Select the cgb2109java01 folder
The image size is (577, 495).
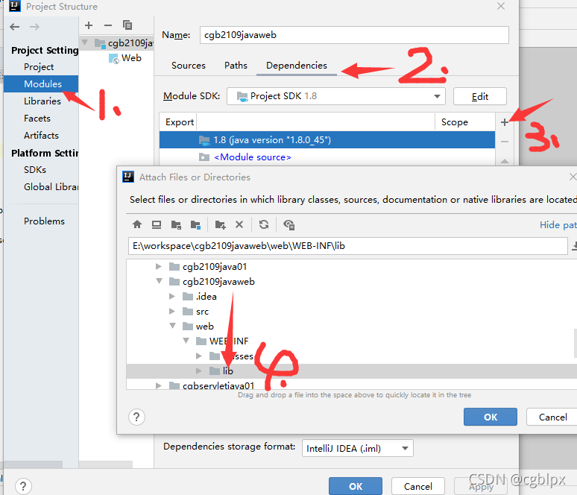point(215,266)
